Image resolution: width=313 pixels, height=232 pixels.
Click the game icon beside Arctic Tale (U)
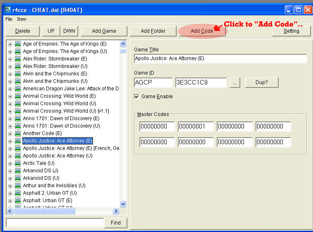[18, 163]
